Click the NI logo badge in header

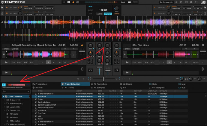coord(203,2)
